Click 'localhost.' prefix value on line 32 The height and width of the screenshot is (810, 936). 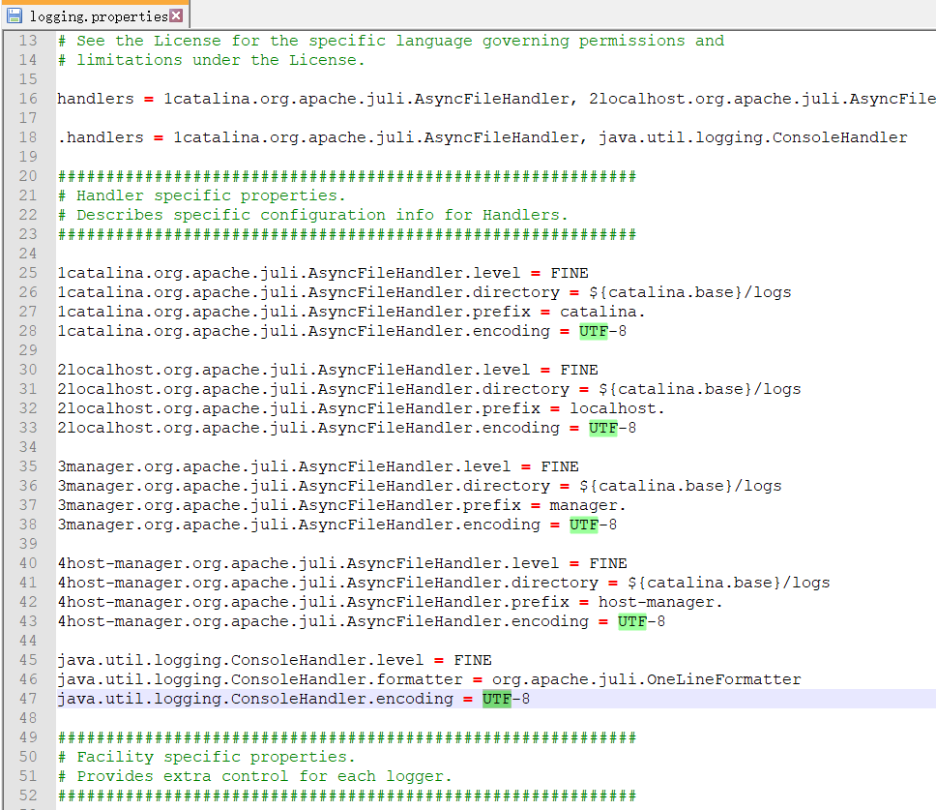pyautogui.click(x=617, y=408)
